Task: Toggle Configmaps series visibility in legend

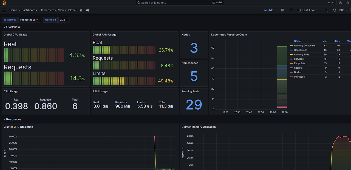Action: (301, 50)
